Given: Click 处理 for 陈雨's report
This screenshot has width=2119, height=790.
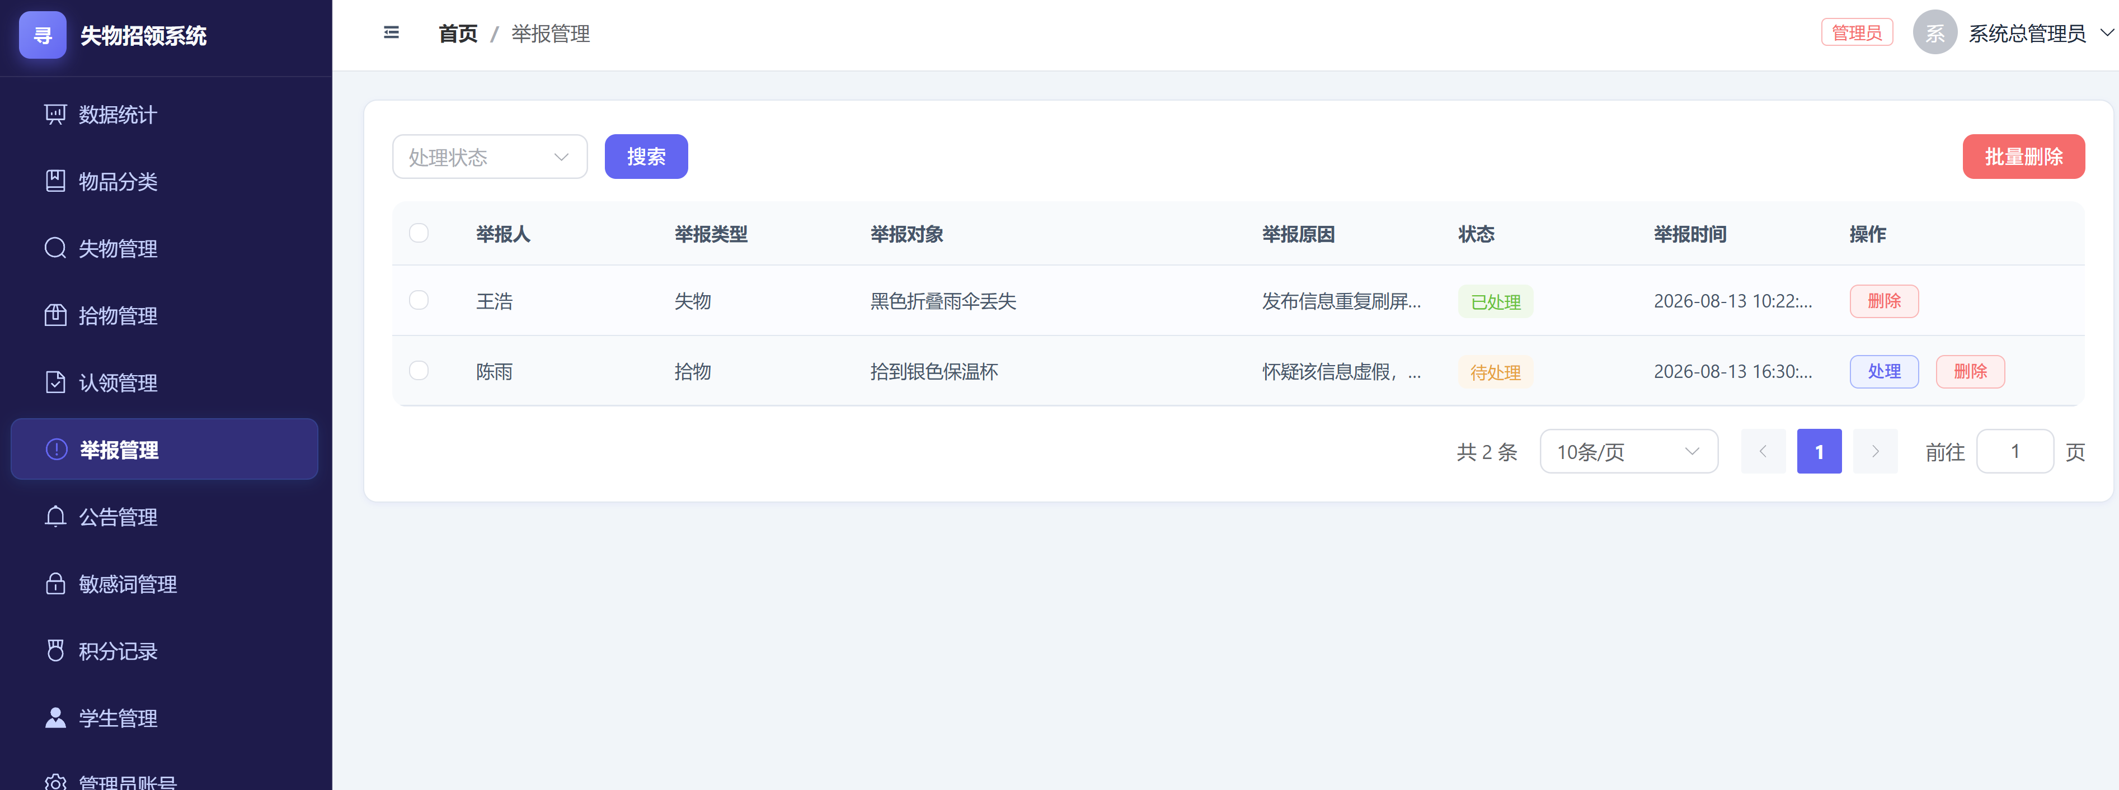Looking at the screenshot, I should coord(1884,372).
